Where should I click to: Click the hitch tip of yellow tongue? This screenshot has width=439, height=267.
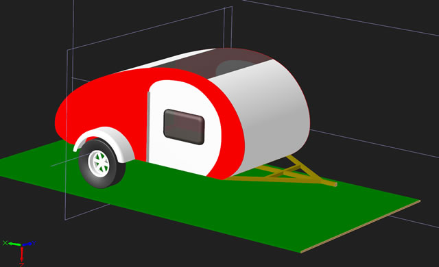pos(334,184)
